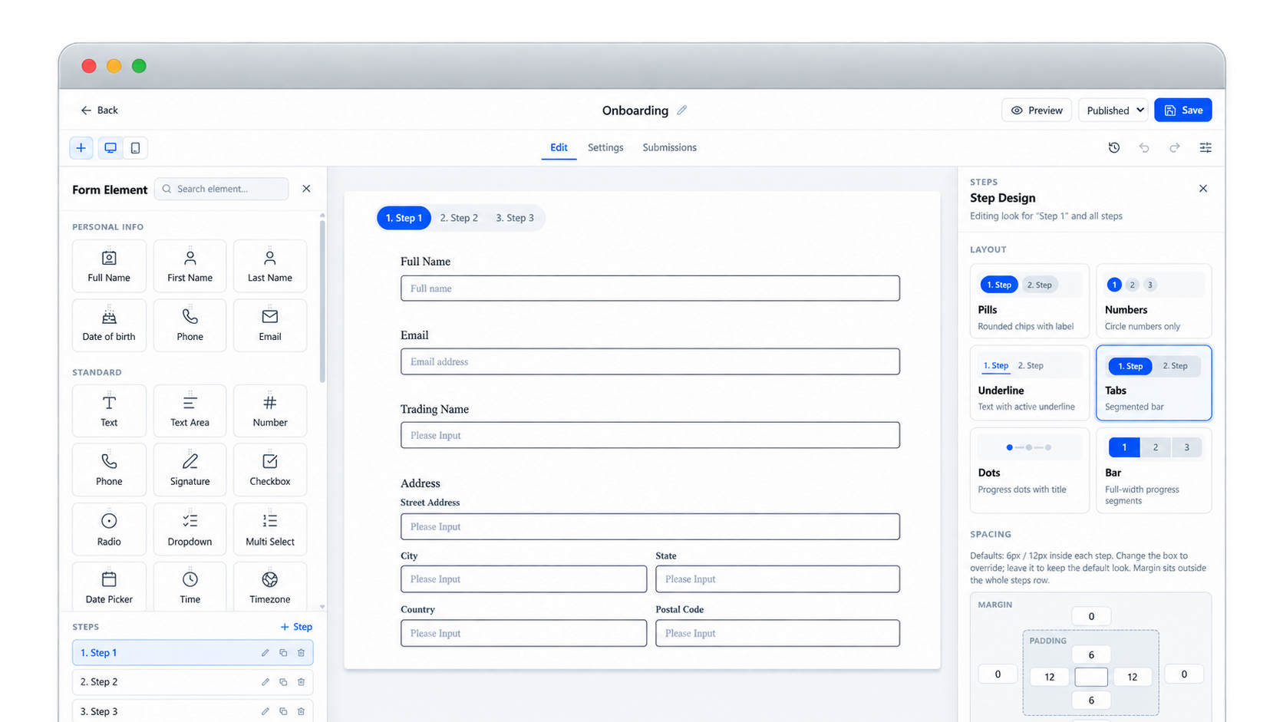The width and height of the screenshot is (1283, 722).
Task: Click the Postal Code input field
Action: 777,633
